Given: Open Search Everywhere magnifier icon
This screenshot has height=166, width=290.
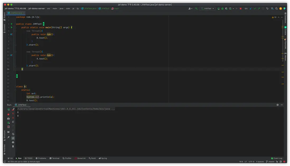Looking at the screenshot, I should (277, 8).
